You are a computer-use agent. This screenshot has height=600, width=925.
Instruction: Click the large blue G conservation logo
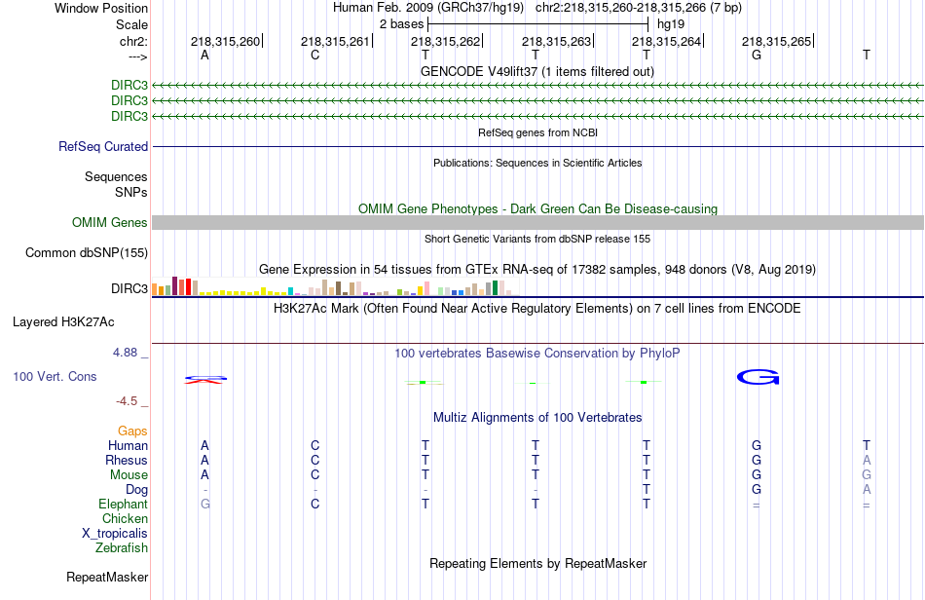point(758,377)
